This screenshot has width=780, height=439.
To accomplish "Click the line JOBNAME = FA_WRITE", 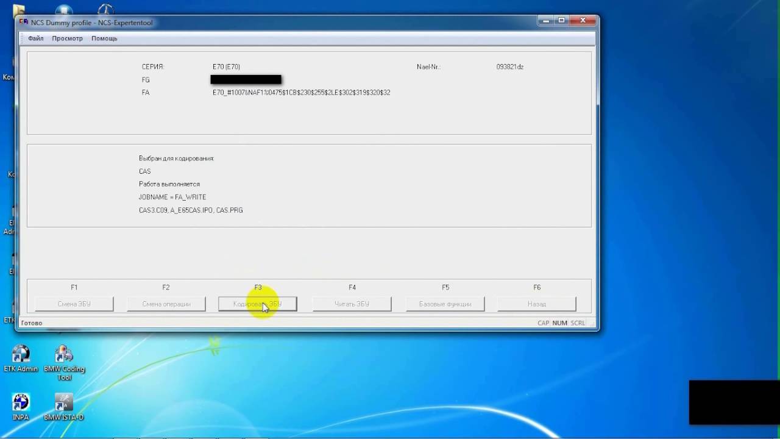I will (x=172, y=197).
